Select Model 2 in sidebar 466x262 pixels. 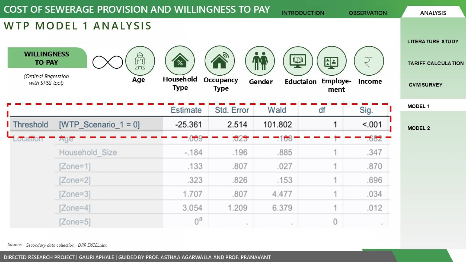[419, 128]
